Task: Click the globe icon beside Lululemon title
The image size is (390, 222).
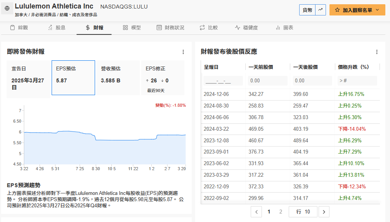Action: [x=7, y=8]
